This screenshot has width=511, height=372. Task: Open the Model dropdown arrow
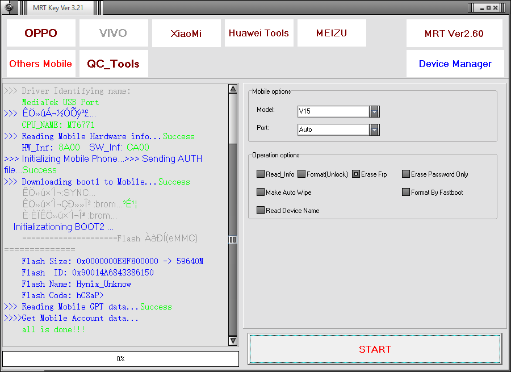click(x=374, y=112)
